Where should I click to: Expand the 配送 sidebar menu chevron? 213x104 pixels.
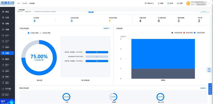click(12, 59)
